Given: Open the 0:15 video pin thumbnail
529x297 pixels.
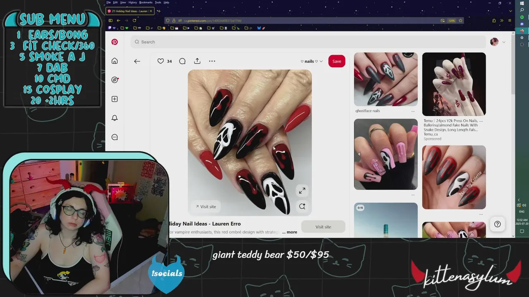Looking at the screenshot, I should 386,220.
